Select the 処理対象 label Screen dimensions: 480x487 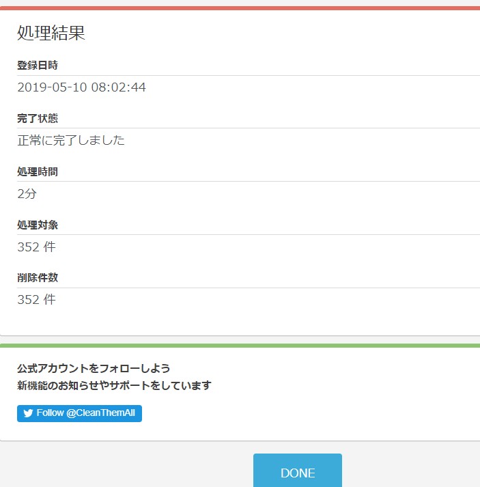[x=38, y=225]
